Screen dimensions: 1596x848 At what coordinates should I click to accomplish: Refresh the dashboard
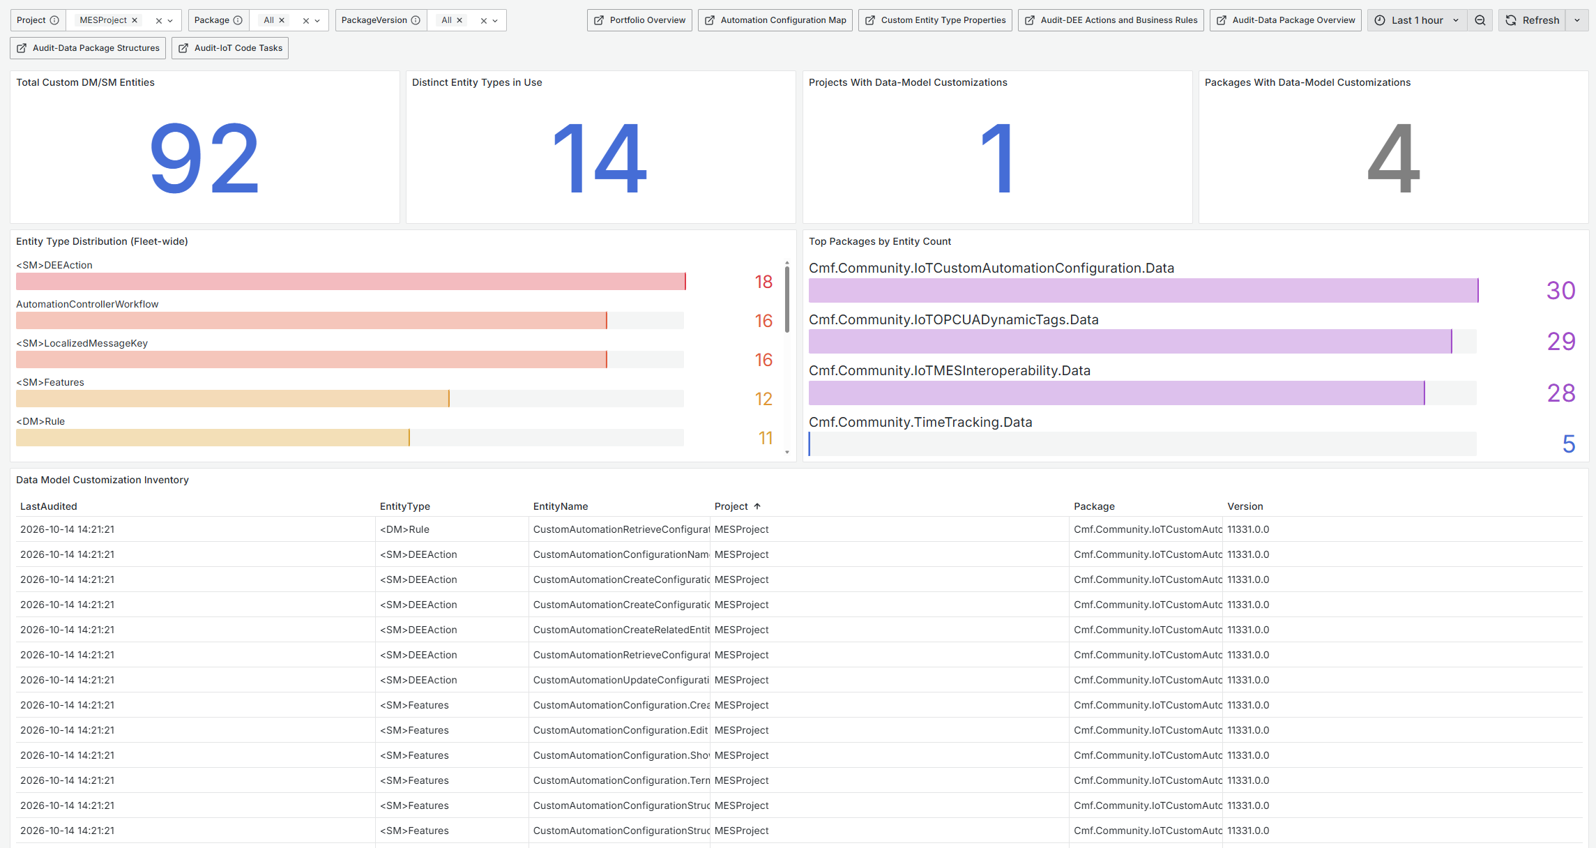point(1532,20)
